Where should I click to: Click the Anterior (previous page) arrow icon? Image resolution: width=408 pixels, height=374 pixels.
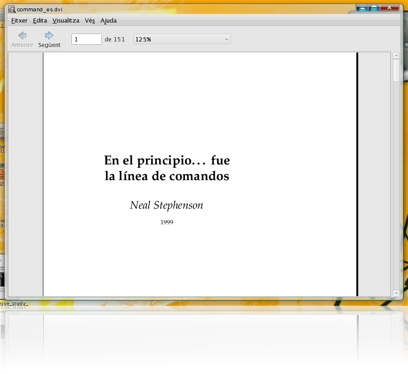tap(23, 35)
